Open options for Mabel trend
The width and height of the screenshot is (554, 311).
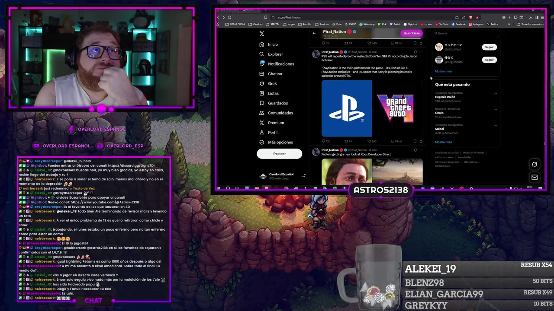495,125
